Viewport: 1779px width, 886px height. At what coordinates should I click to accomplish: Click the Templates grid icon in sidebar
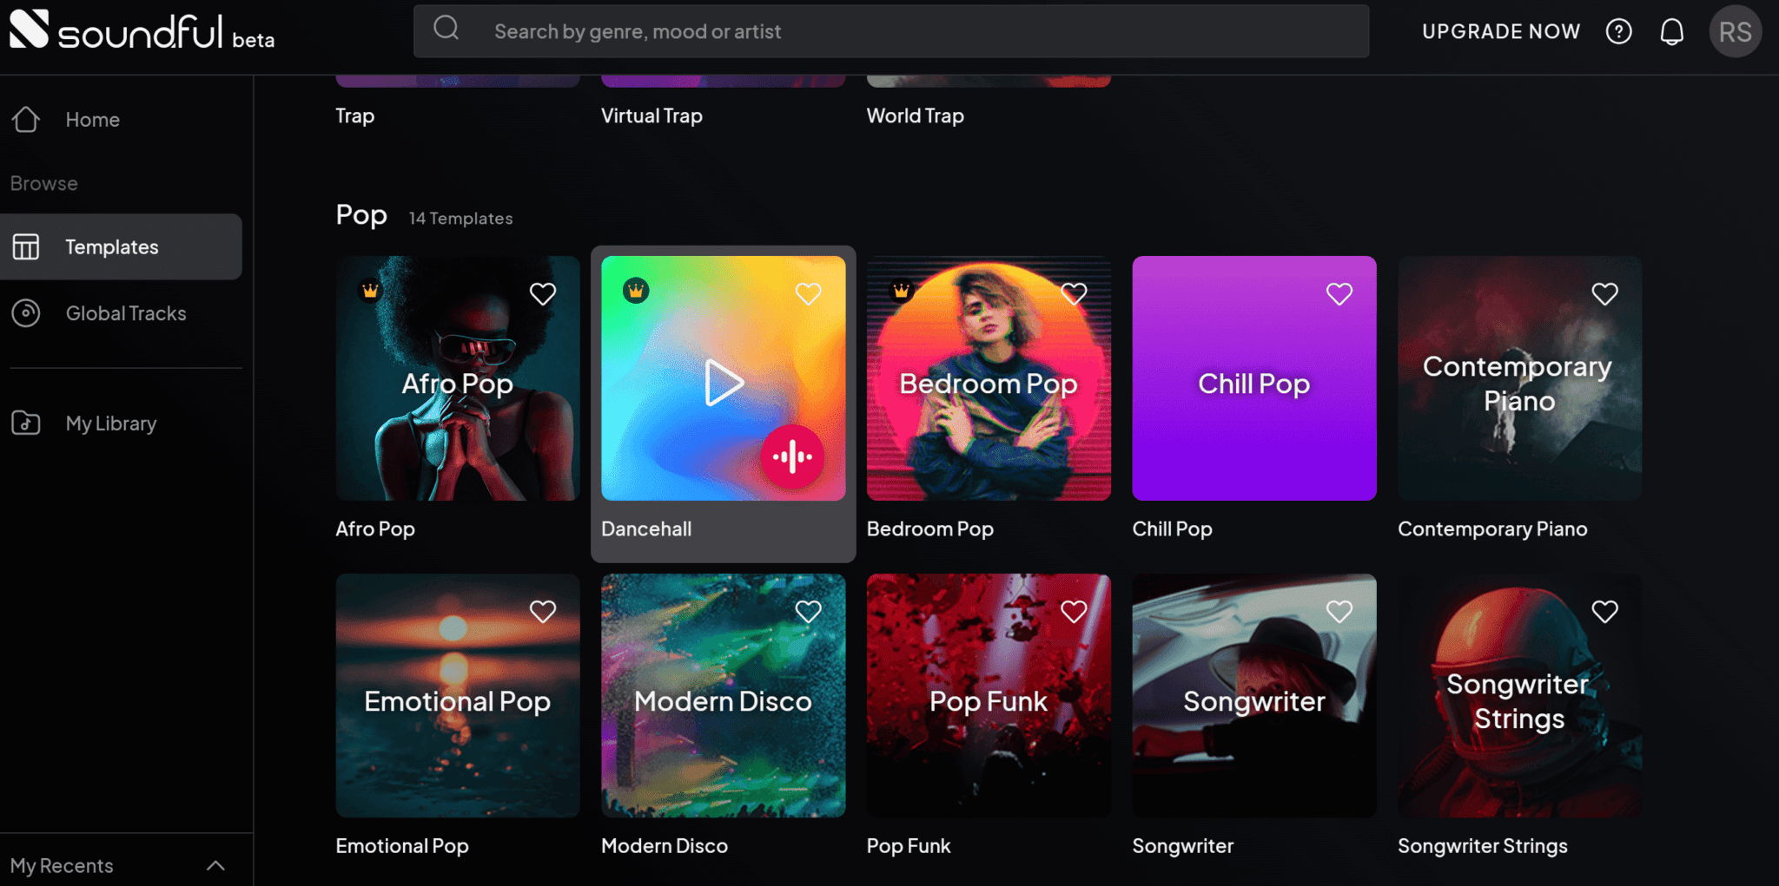pos(27,246)
